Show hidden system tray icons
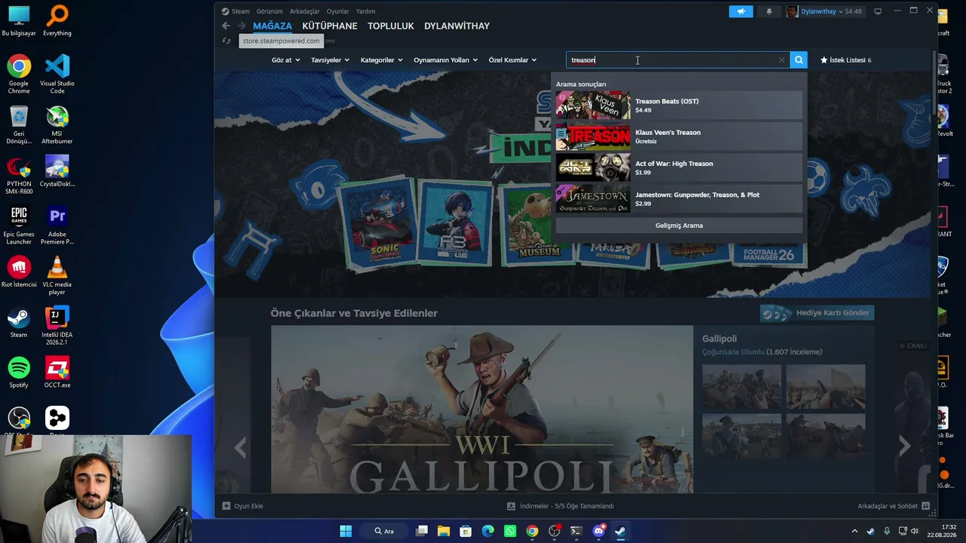 [x=854, y=531]
